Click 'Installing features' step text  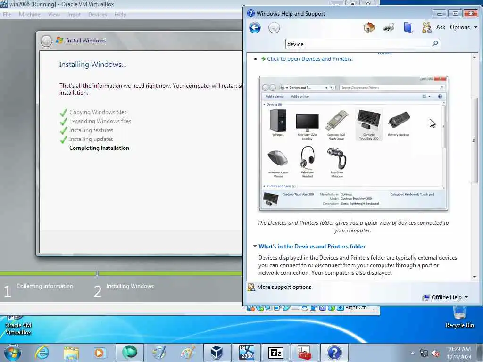[91, 130]
